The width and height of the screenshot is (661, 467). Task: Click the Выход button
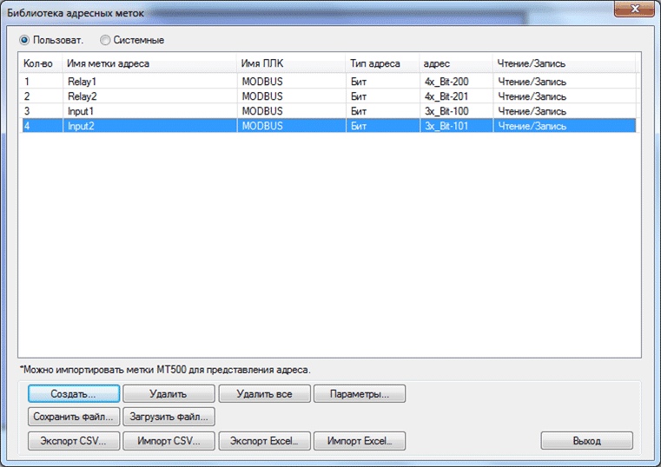(x=587, y=441)
